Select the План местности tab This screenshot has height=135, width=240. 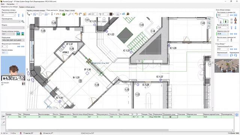point(52,10)
